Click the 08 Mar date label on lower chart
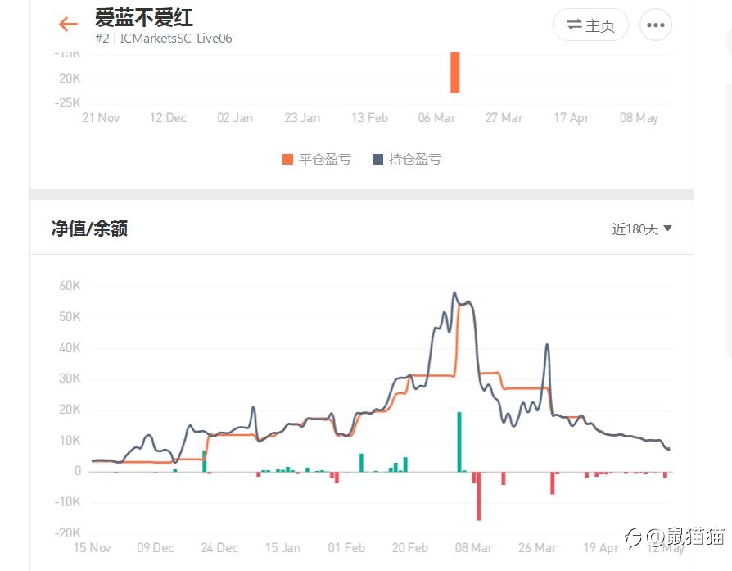The image size is (732, 571). [474, 547]
